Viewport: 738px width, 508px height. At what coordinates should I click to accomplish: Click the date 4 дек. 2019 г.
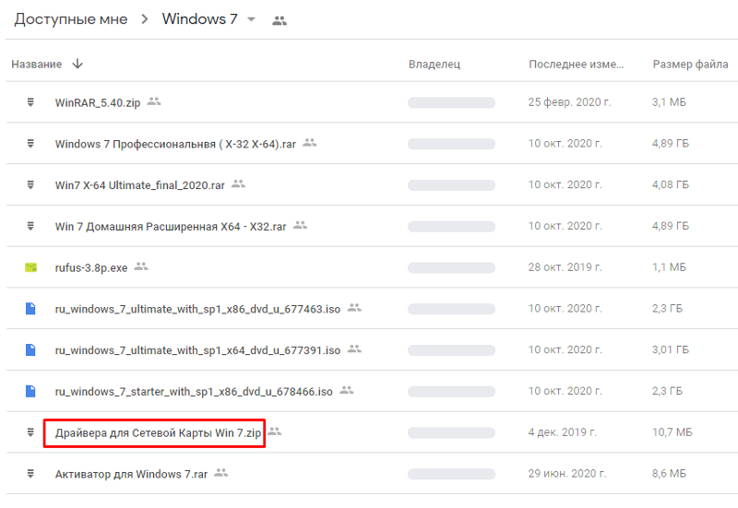563,432
